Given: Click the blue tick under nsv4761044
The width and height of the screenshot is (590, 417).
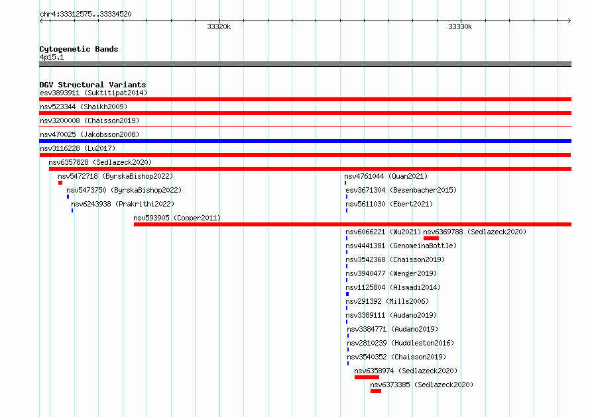Looking at the screenshot, I should 345,183.
